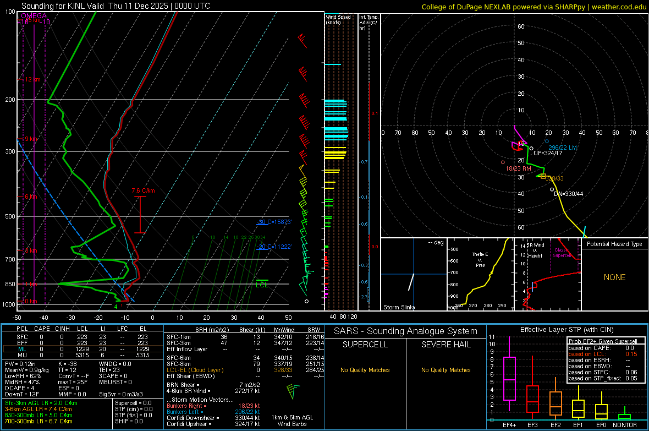
Task: Click the SARS - Sounding Analogue System title
Action: [x=406, y=331]
